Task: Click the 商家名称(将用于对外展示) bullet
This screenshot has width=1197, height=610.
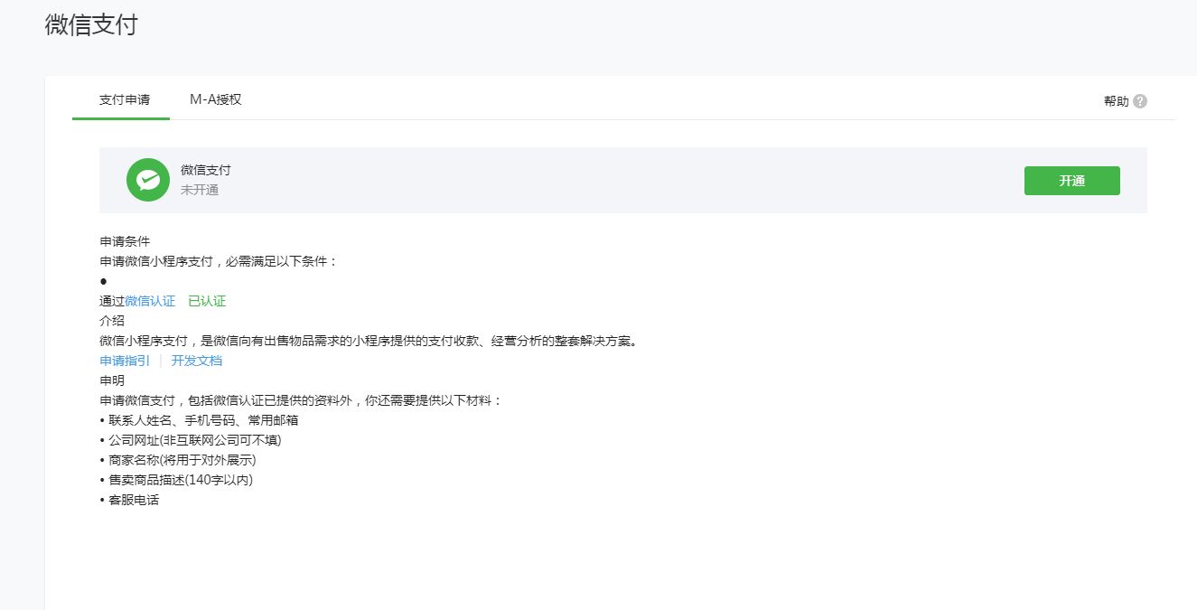Action: (x=178, y=460)
